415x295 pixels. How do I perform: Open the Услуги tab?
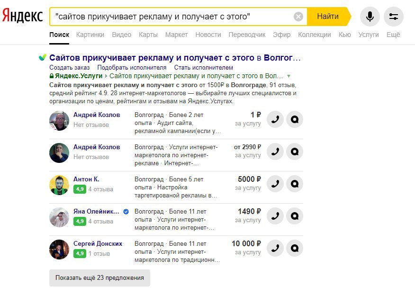369,35
